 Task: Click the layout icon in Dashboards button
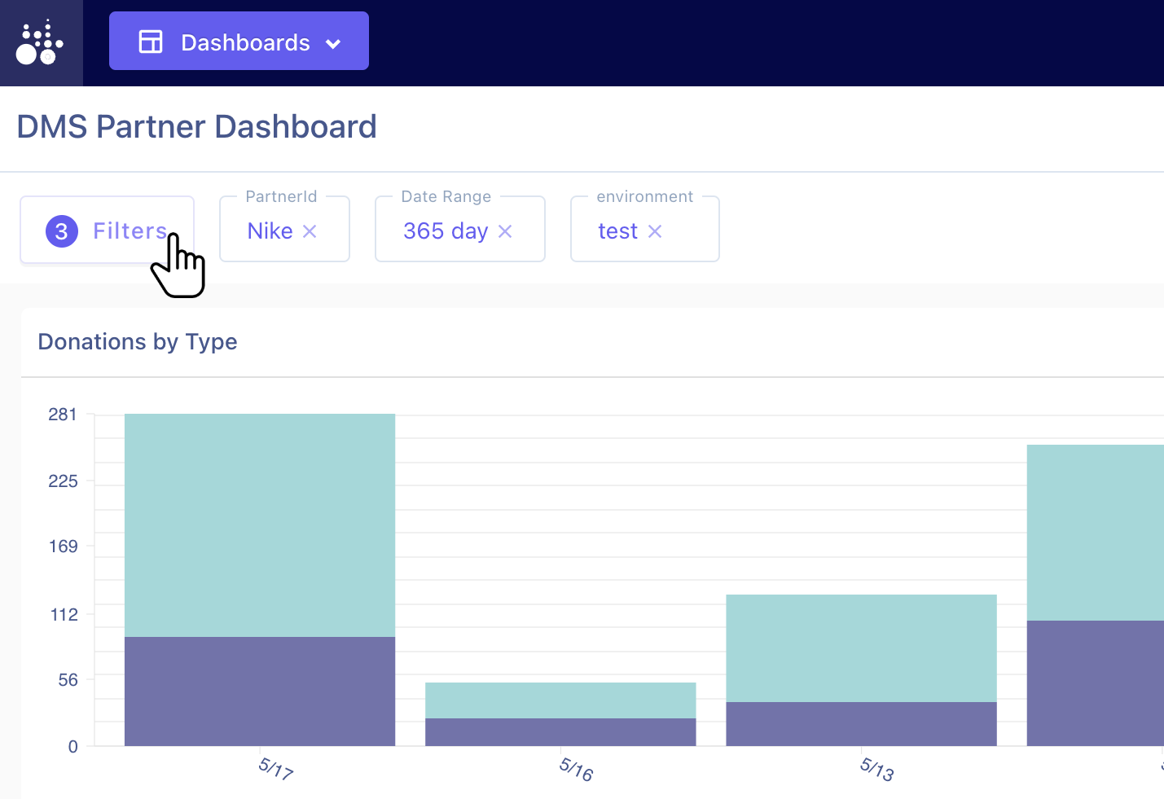pyautogui.click(x=151, y=42)
